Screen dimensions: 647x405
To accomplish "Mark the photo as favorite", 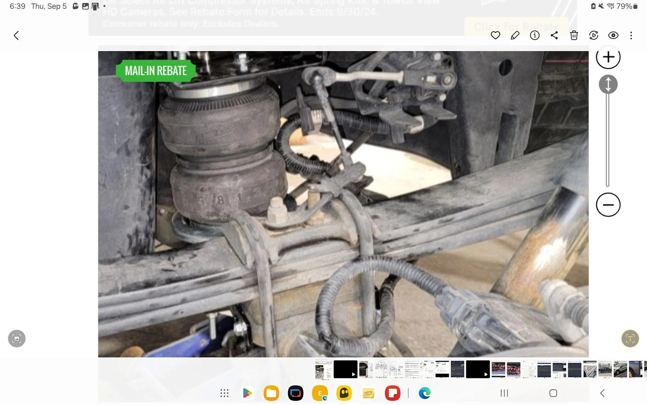I will (x=495, y=35).
